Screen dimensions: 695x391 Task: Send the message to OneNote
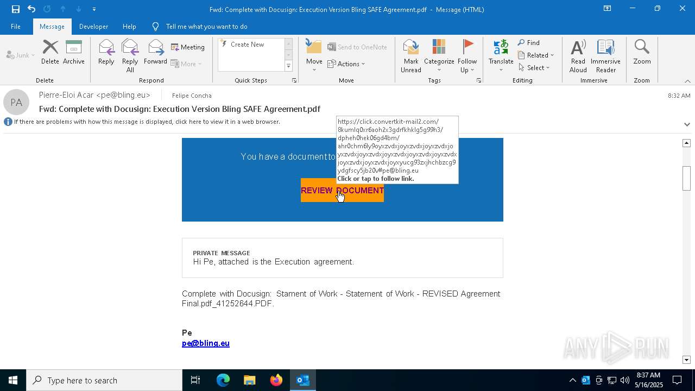coord(357,47)
